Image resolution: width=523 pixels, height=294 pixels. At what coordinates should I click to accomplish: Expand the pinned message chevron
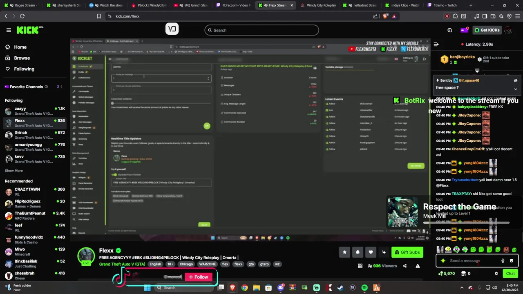coord(516,89)
